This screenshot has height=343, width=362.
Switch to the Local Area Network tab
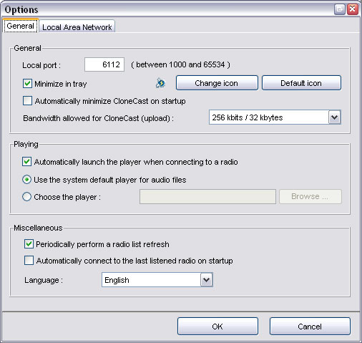click(77, 26)
